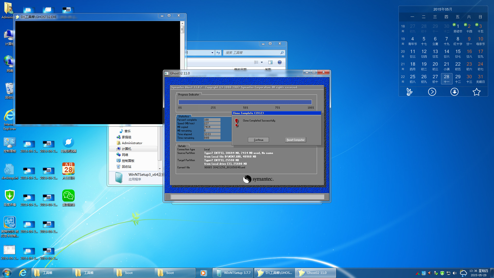Click the Reset Computer button
Viewport: 494px width, 278px height.
[295, 140]
